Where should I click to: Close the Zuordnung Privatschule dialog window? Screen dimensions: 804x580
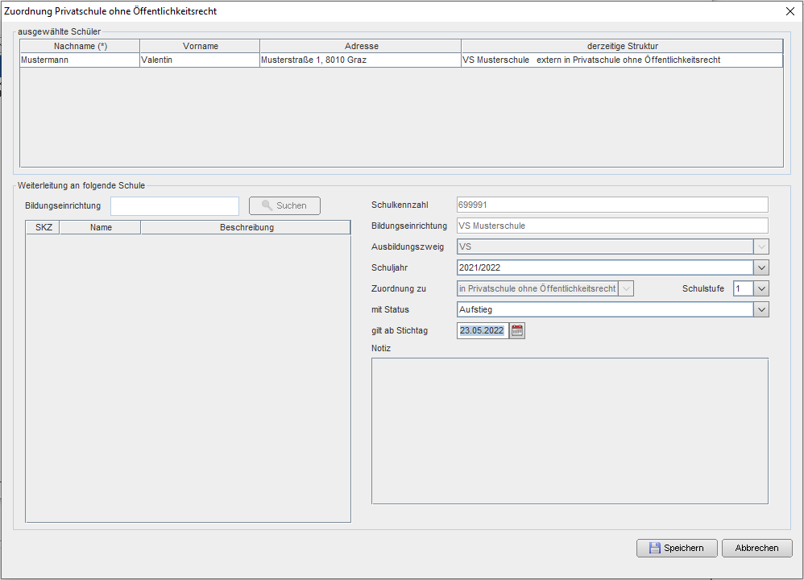(x=789, y=11)
